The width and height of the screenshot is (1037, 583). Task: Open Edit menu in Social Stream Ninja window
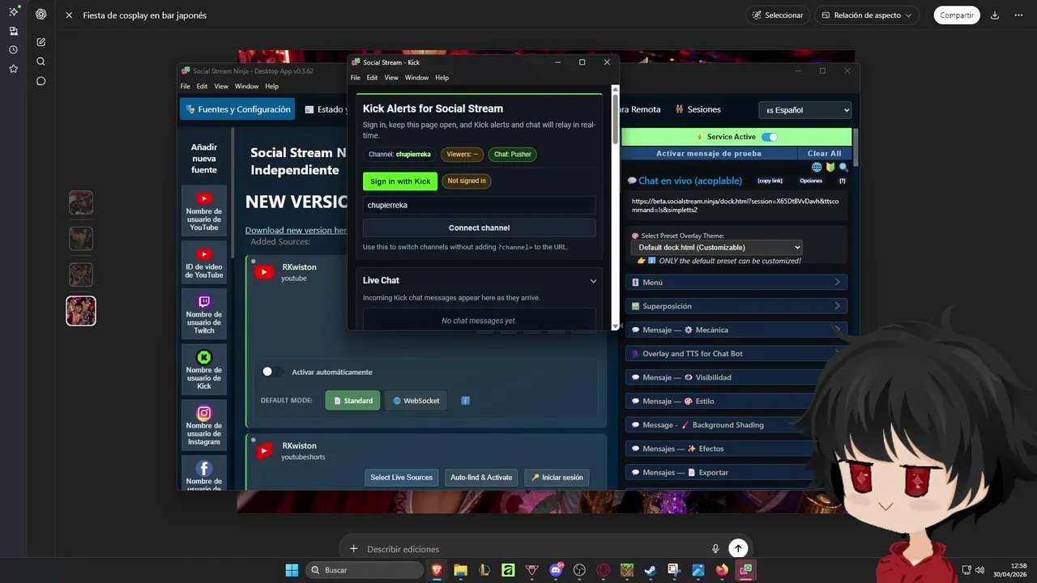coord(202,87)
